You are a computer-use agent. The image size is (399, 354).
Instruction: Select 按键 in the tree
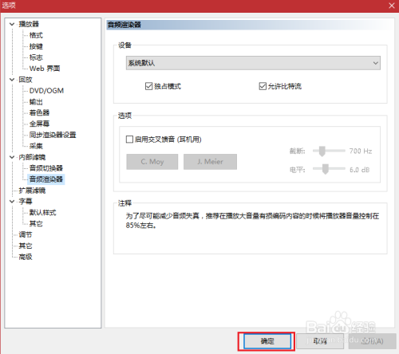(x=36, y=46)
